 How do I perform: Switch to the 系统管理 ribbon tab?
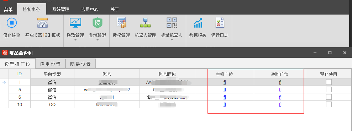(61, 9)
